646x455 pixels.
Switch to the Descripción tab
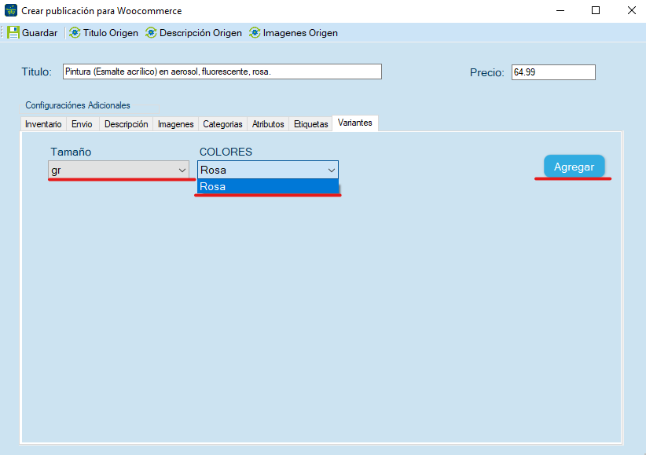[126, 124]
